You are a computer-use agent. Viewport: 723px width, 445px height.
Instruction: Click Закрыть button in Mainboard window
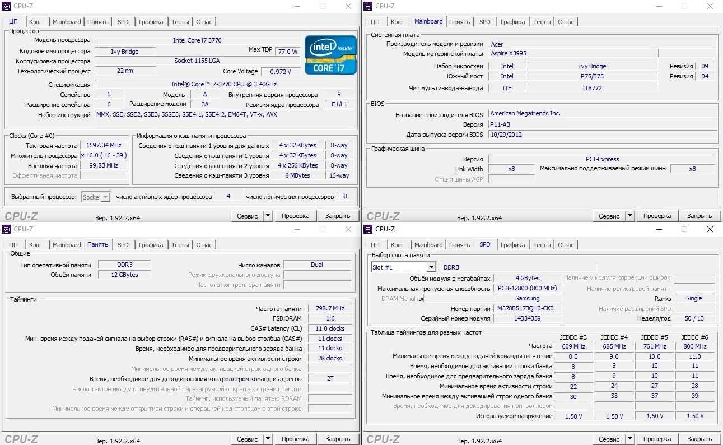(699, 216)
